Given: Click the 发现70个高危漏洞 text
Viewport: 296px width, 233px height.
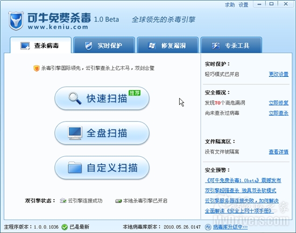Looking at the screenshot, I should click(225, 103).
